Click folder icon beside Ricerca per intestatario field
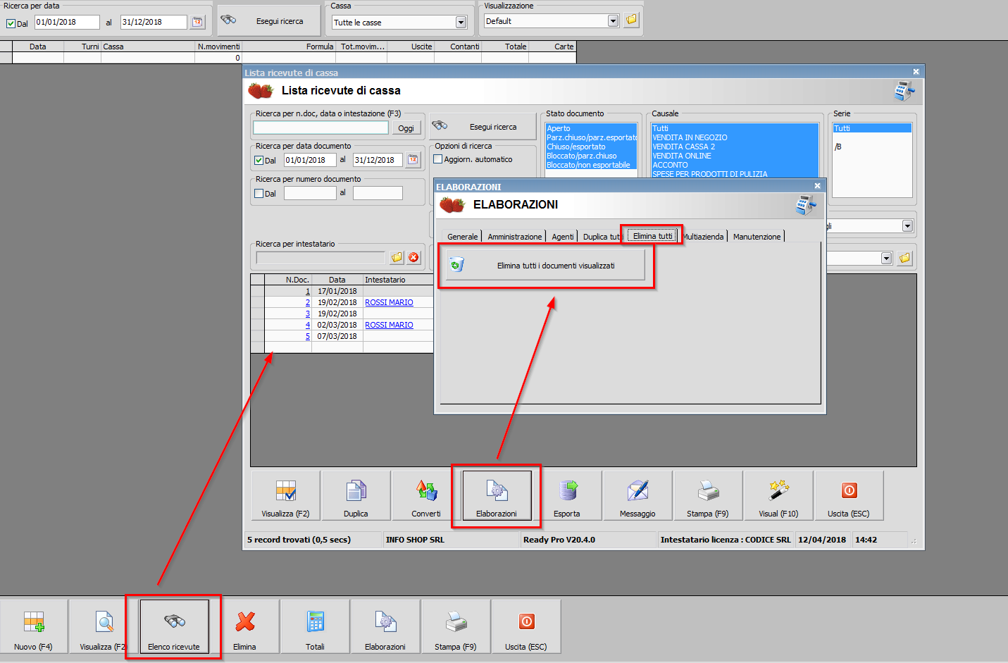 tap(397, 257)
